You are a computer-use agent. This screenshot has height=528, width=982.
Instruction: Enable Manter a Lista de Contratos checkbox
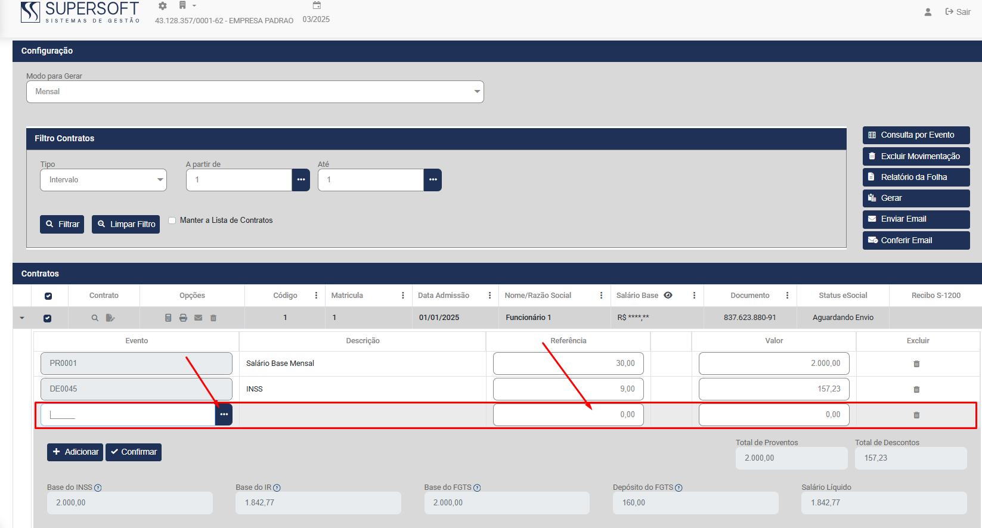[172, 220]
